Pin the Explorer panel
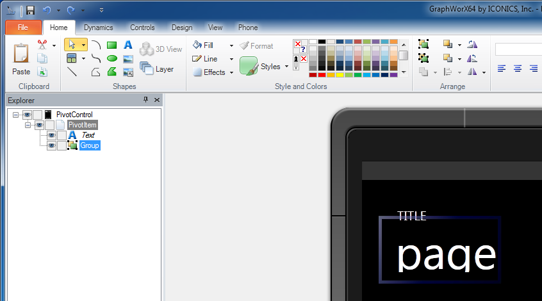542x301 pixels. coord(146,100)
